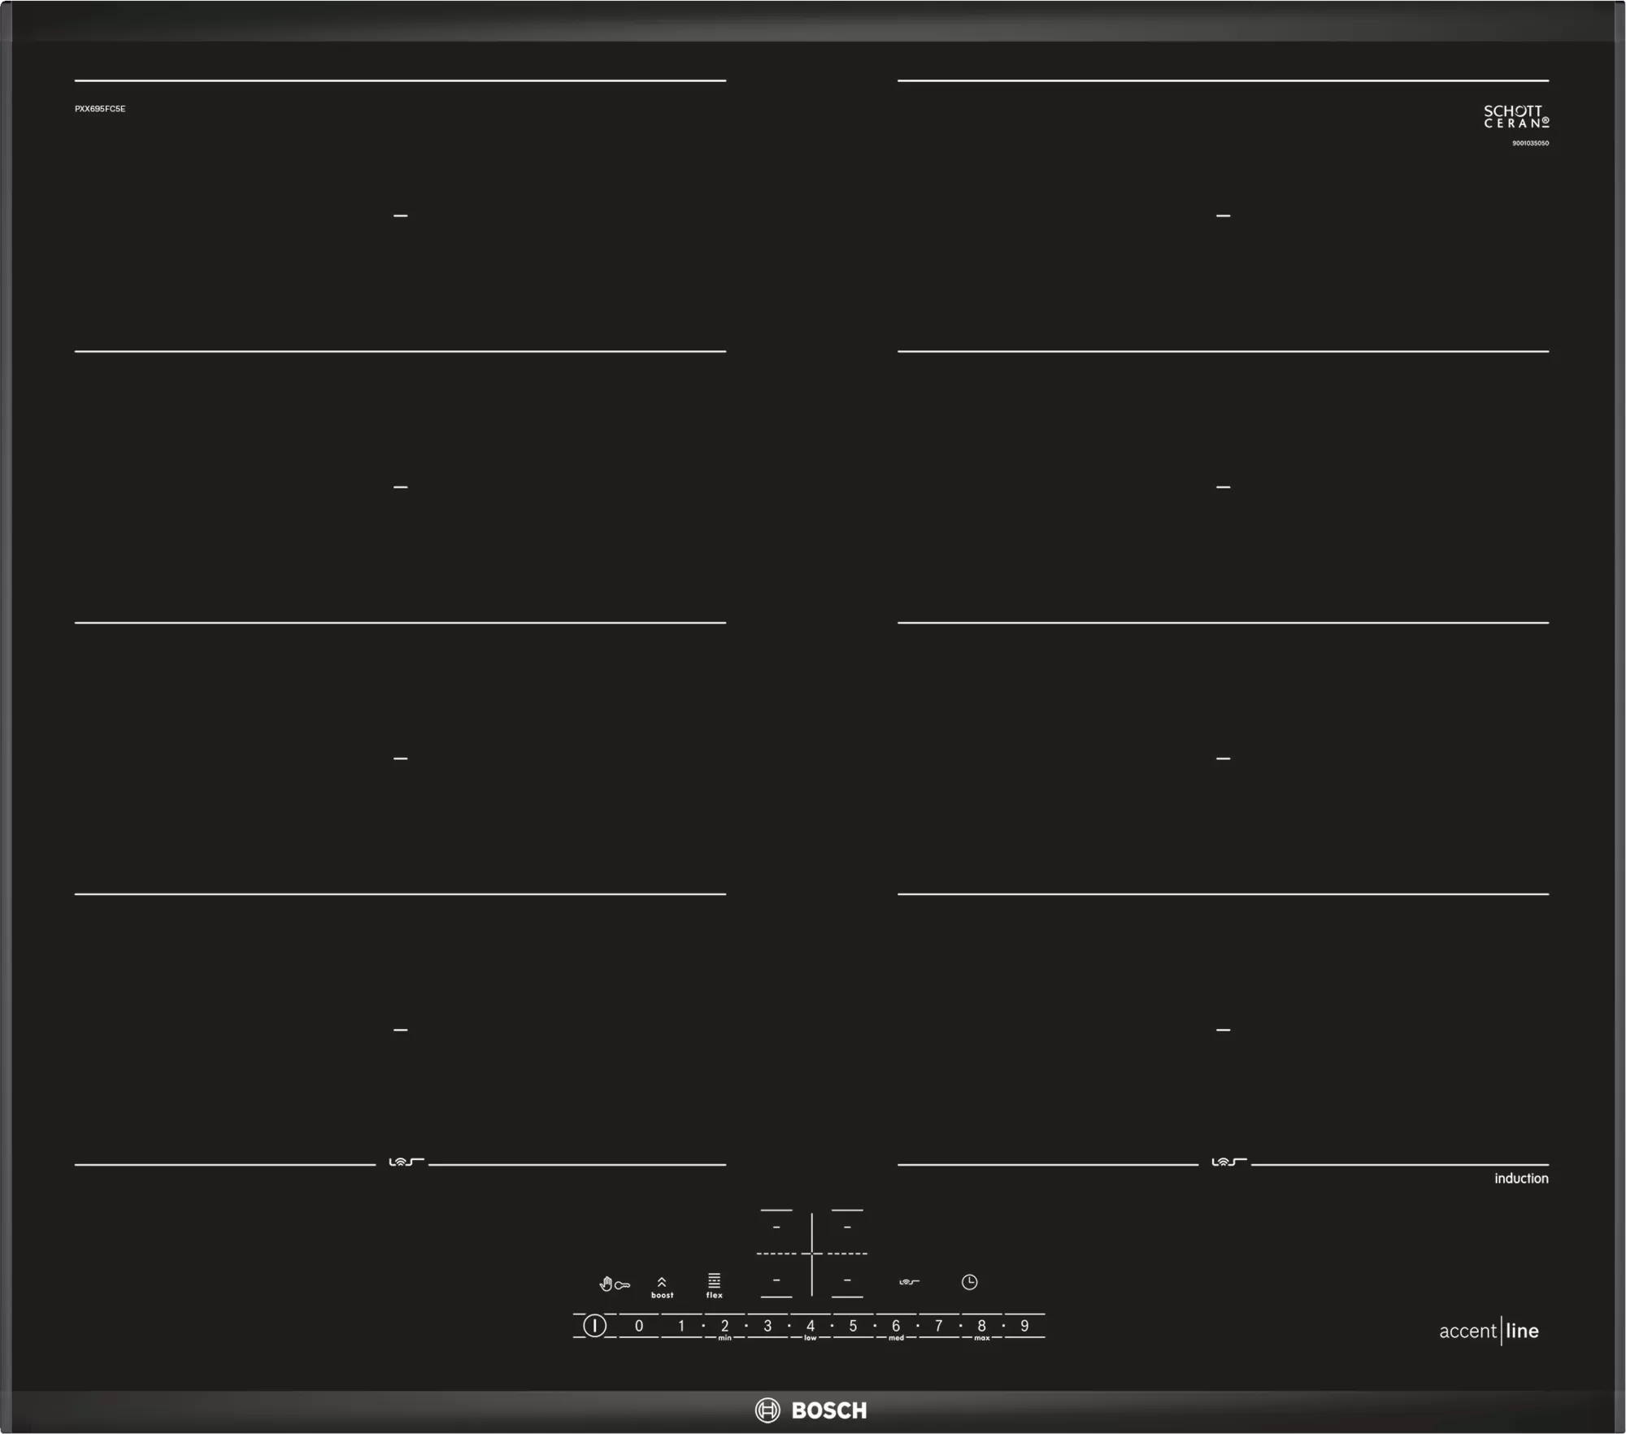
Task: Select the rear-right zone indicator dash
Action: (1224, 215)
